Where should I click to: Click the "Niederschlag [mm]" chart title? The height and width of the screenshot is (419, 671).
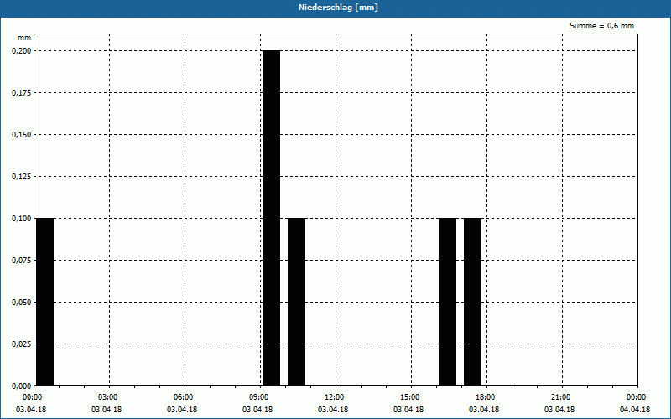pos(338,8)
